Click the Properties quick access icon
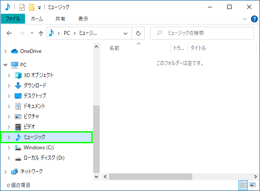This screenshot has width=260, height=191. click(22, 7)
